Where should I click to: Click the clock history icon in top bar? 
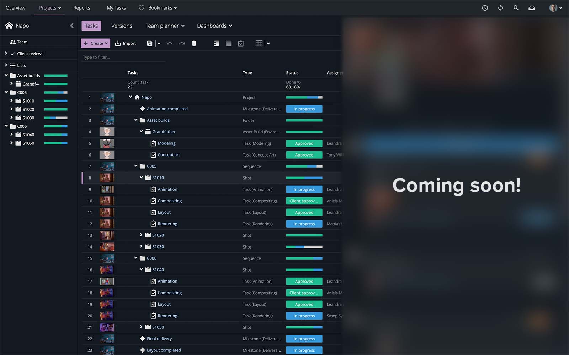[x=485, y=8]
